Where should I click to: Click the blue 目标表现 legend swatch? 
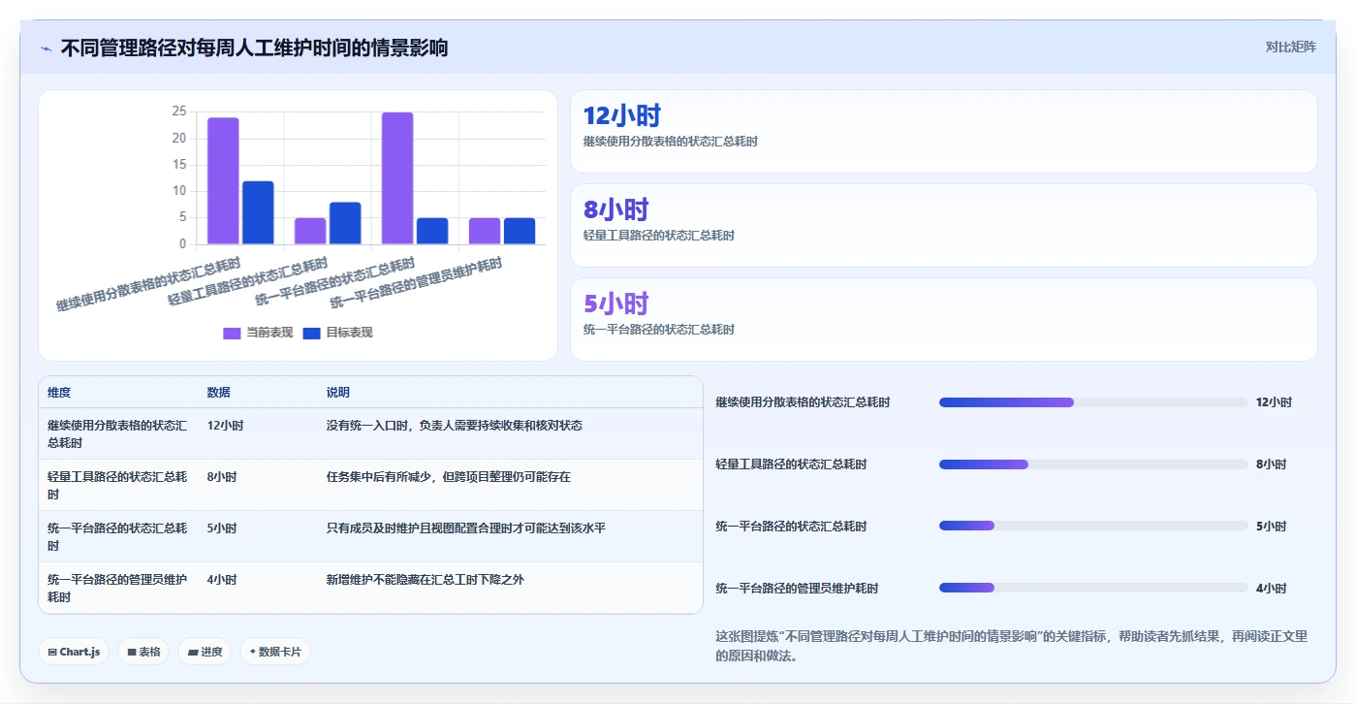click(x=311, y=333)
